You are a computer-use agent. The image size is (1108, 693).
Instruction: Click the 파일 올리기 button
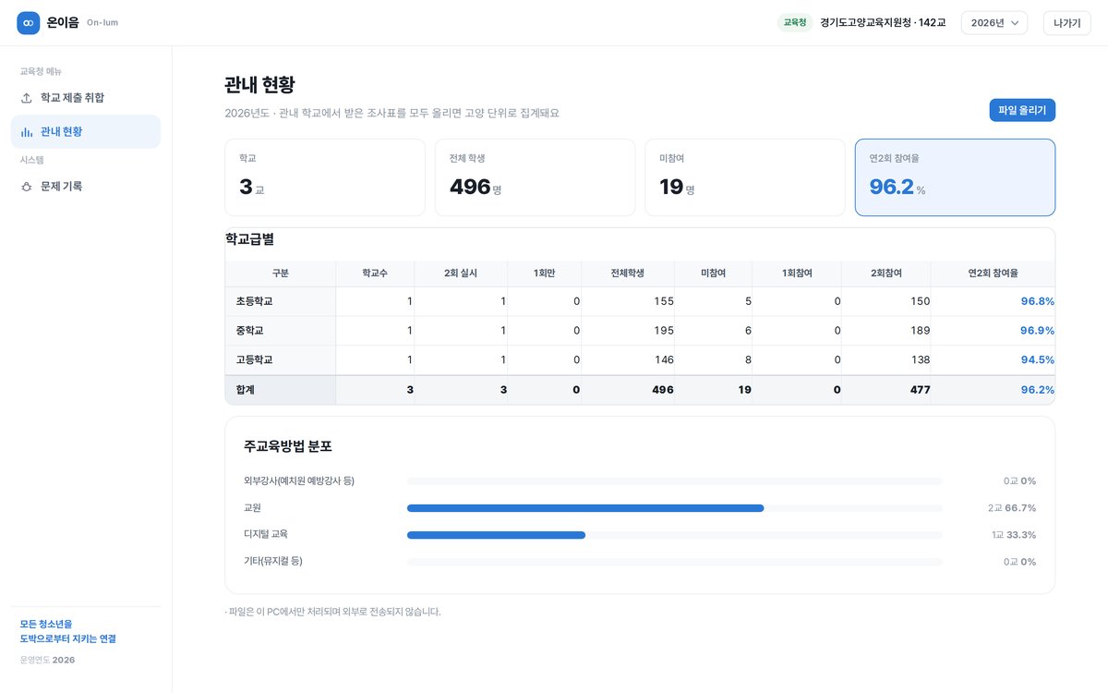[x=1022, y=110]
